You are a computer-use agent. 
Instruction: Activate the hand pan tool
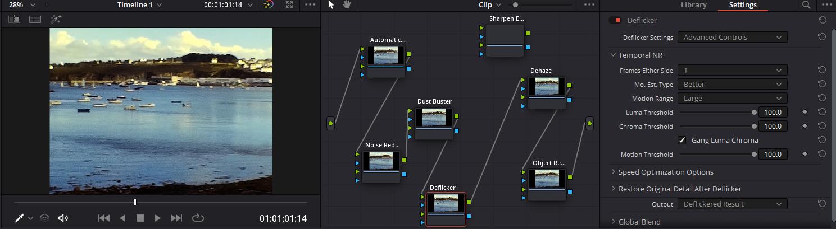347,5
